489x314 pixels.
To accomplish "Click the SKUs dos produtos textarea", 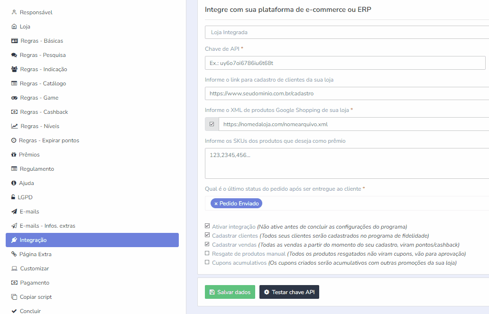I will point(347,163).
